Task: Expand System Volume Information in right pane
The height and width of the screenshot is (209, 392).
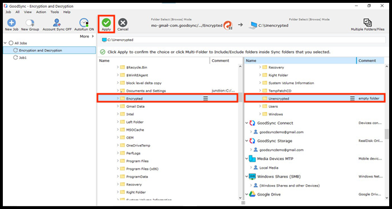Action: [x=260, y=83]
